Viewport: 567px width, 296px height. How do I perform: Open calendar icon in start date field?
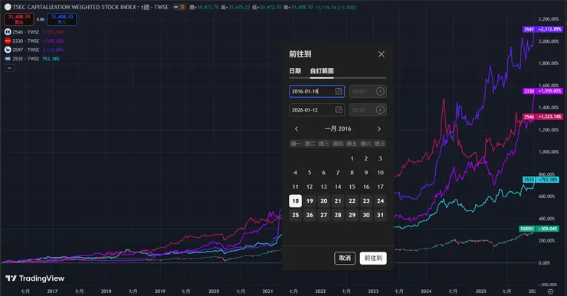coord(339,91)
